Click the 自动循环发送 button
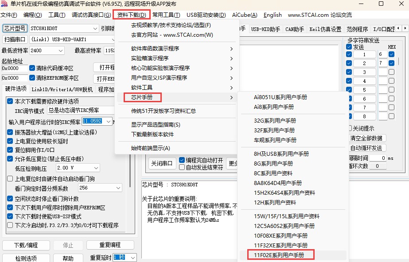409x262 pixels. pyautogui.click(x=367, y=148)
